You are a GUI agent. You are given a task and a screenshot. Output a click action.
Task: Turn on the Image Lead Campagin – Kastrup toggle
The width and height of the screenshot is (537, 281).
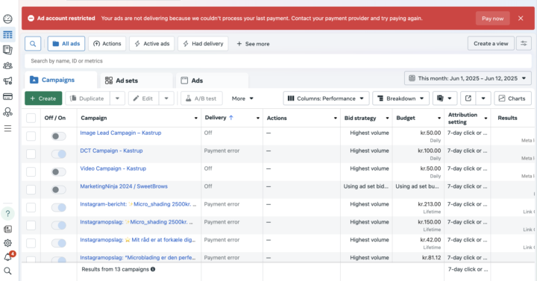59,136
